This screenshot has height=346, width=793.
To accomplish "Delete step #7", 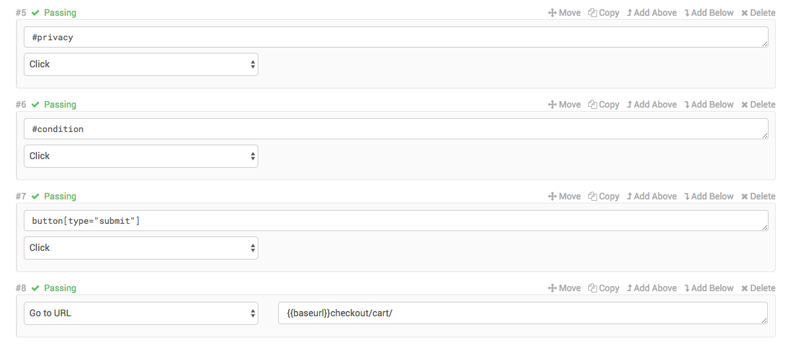I will click(758, 196).
